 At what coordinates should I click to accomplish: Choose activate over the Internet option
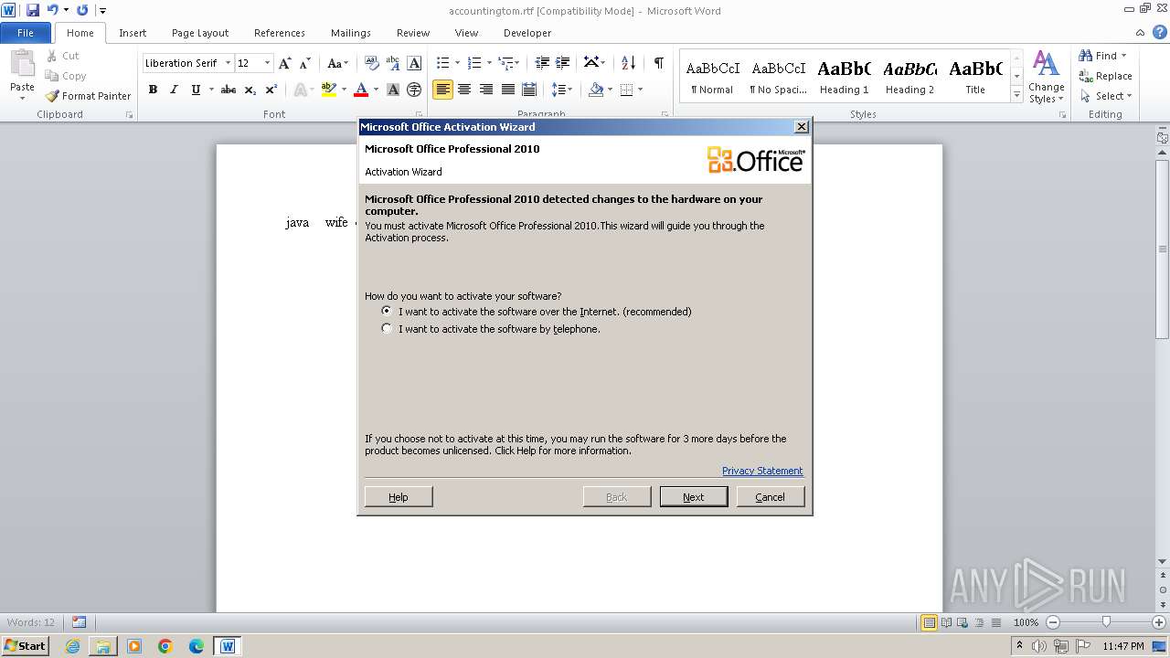coord(387,312)
